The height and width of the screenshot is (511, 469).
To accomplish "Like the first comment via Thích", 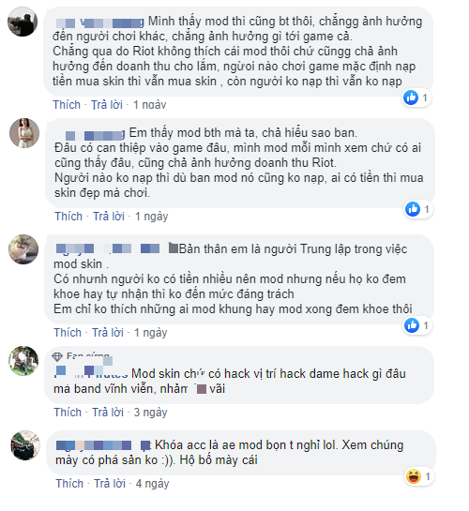I will coord(67,105).
